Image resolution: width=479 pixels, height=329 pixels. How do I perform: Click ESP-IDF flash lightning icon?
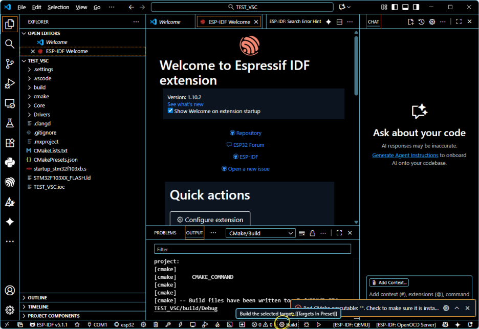point(180,324)
